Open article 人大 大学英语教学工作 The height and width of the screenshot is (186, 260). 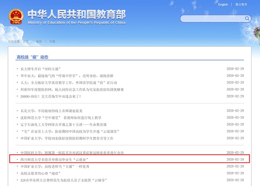click(x=68, y=83)
